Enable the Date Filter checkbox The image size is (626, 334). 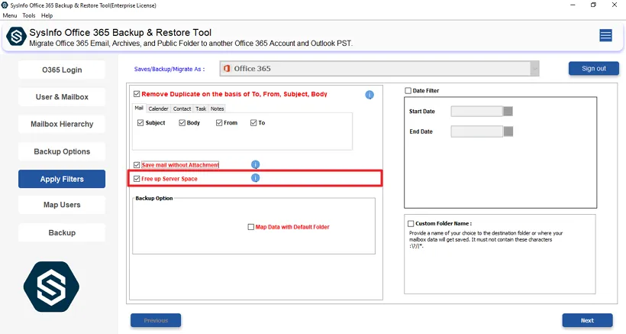click(408, 91)
